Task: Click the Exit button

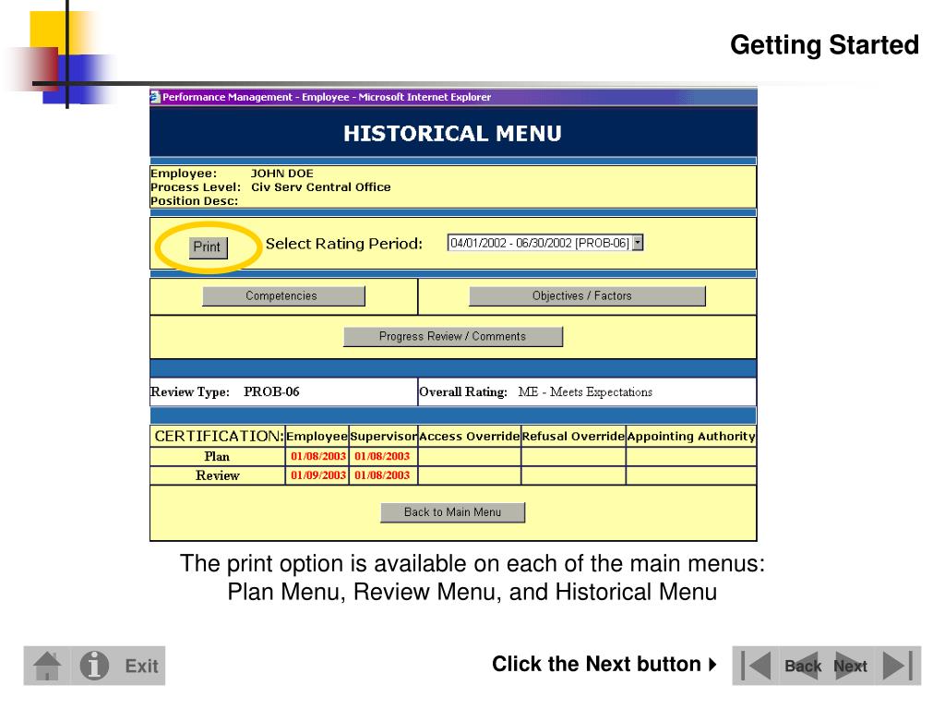Action: pos(141,667)
